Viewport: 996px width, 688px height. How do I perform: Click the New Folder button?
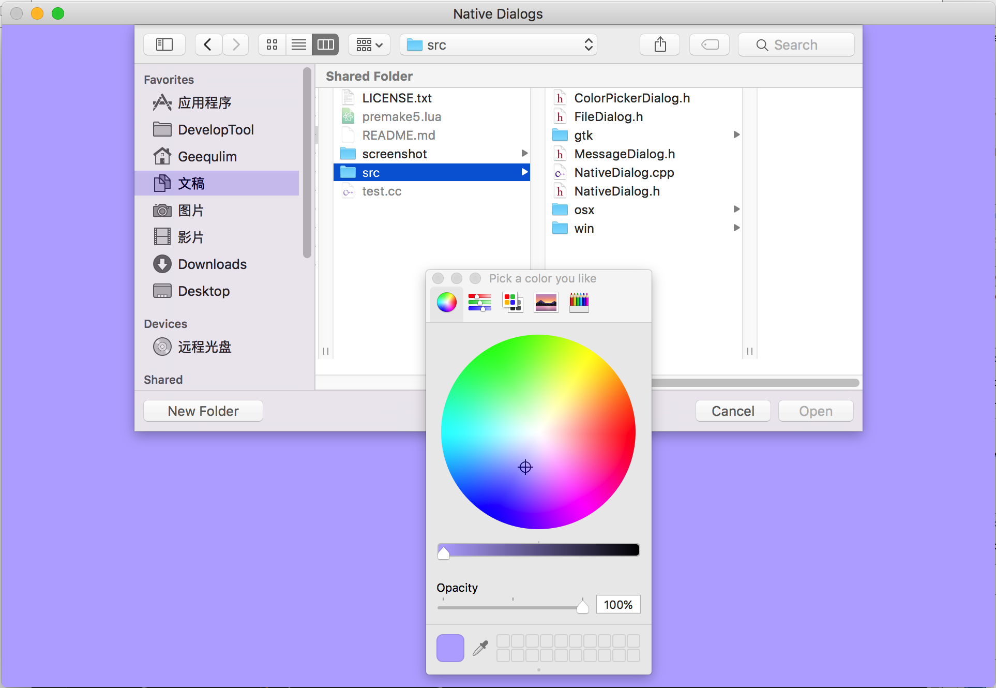click(x=203, y=411)
